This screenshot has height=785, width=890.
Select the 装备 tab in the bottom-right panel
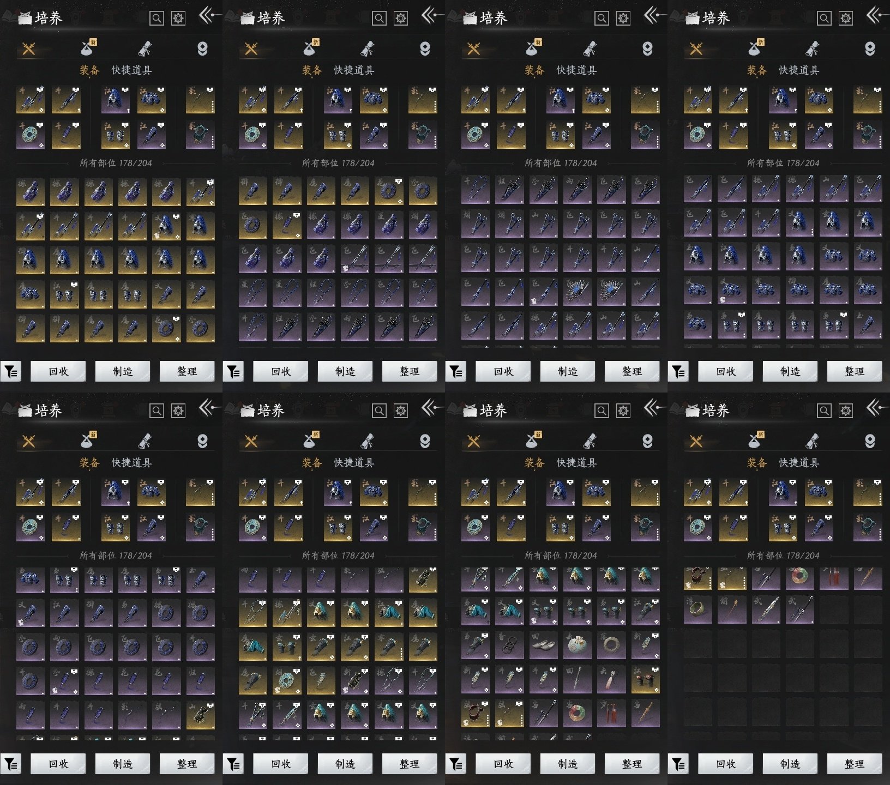coord(757,463)
